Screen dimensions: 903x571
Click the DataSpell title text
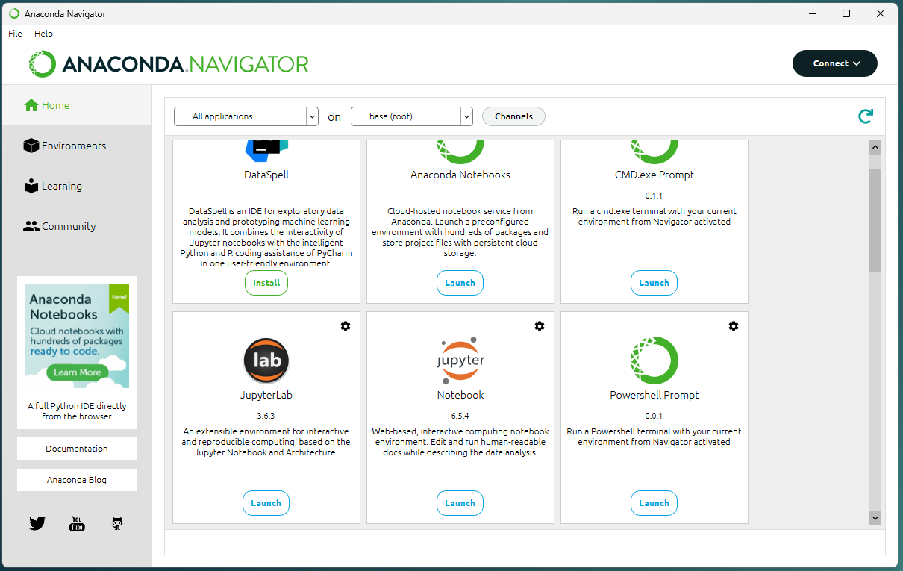pyautogui.click(x=266, y=175)
